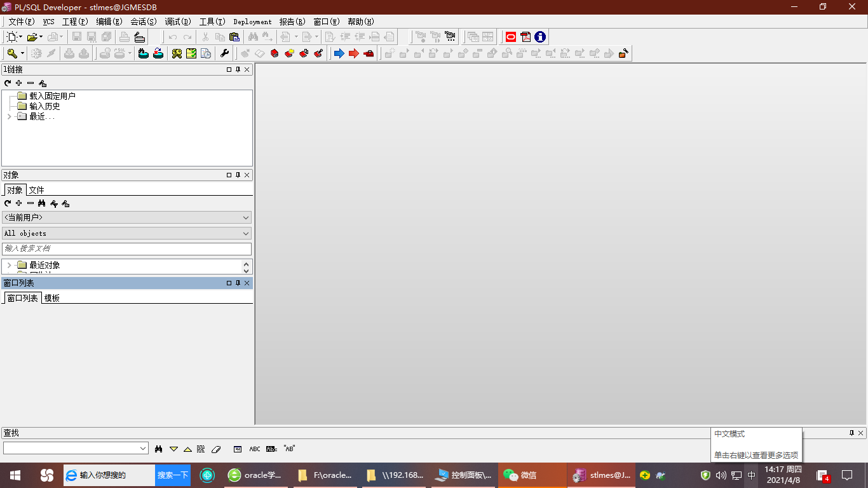This screenshot has width=868, height=488.
Task: Expand the 最近... connections folder
Action: [x=9, y=117]
